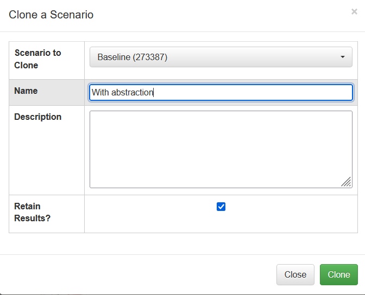Click the Clone a Scenario title
This screenshot has width=365, height=295.
click(51, 15)
